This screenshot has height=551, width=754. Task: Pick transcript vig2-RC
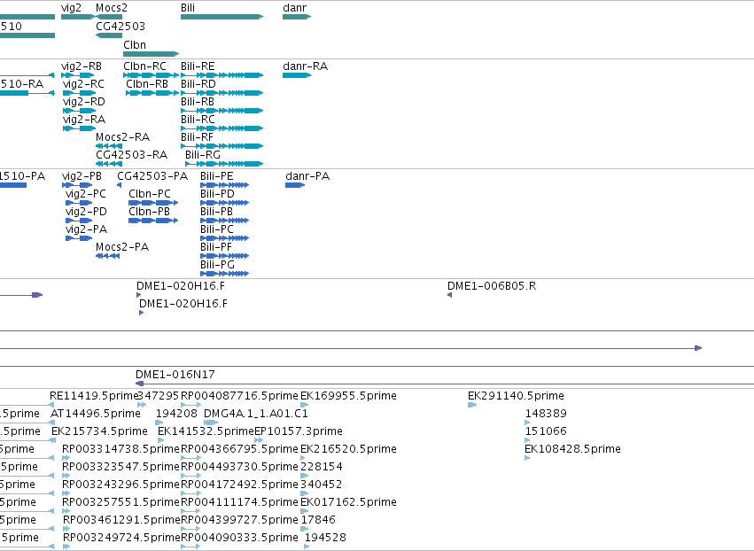click(83, 83)
